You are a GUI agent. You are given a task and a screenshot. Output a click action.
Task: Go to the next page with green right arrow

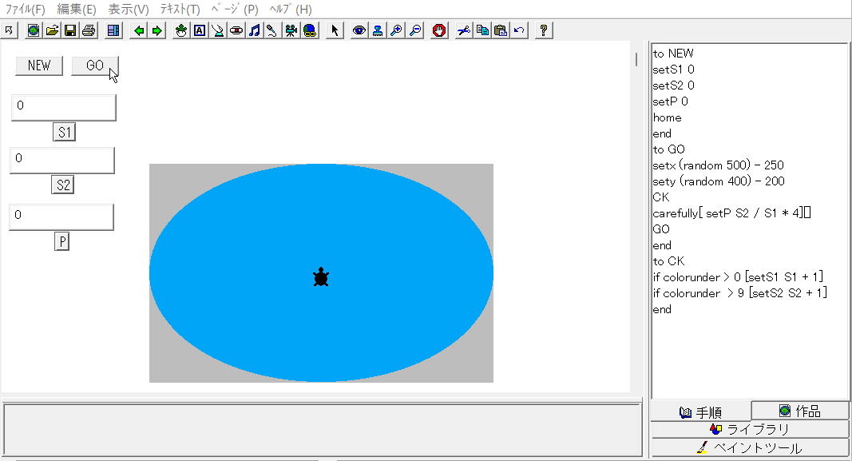157,30
